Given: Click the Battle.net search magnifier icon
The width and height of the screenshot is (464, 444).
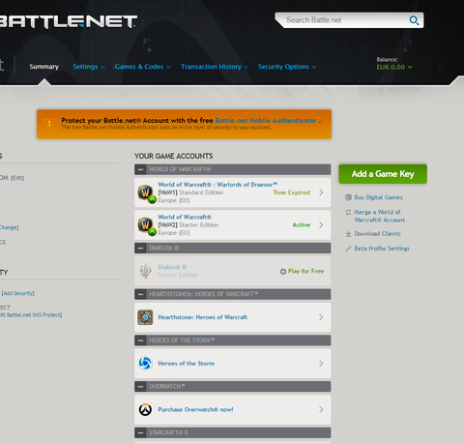Looking at the screenshot, I should pyautogui.click(x=414, y=20).
